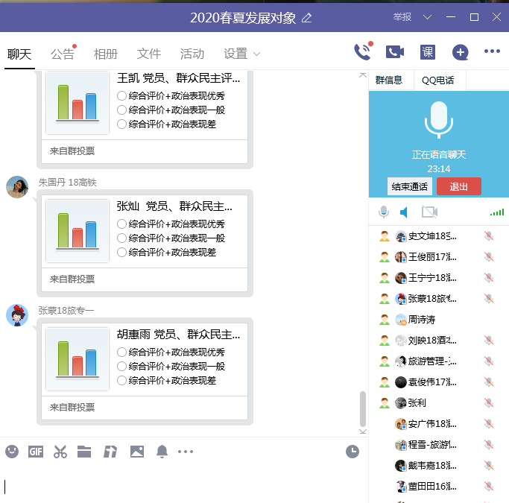Open the emoji face picker
Screen dimensions: 509x503
pyautogui.click(x=12, y=451)
